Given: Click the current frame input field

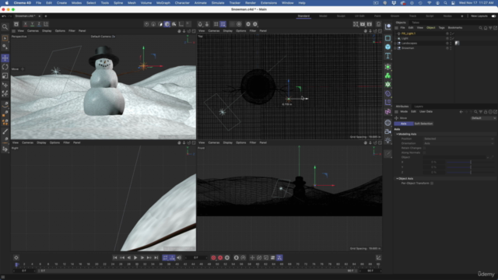Looking at the screenshot, I should point(196,257).
